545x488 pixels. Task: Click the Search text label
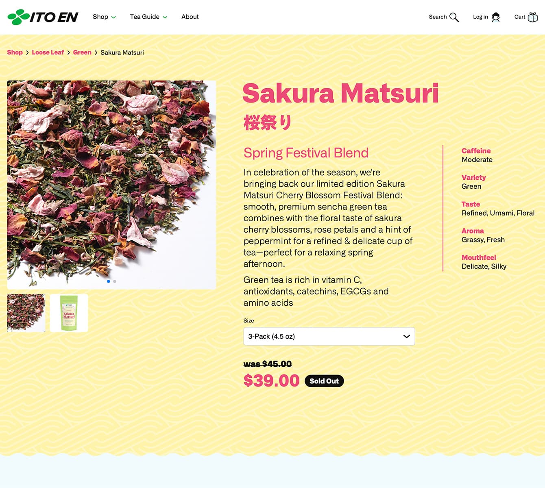(x=438, y=17)
